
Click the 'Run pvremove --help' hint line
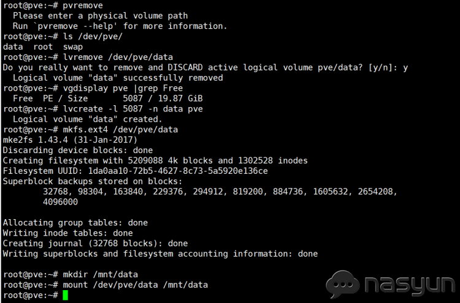coord(120,26)
